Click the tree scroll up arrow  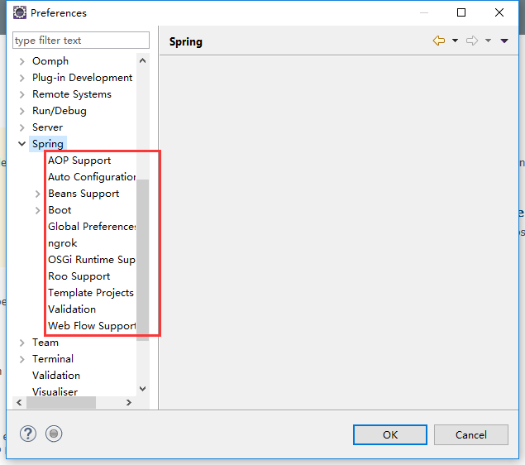coord(143,60)
